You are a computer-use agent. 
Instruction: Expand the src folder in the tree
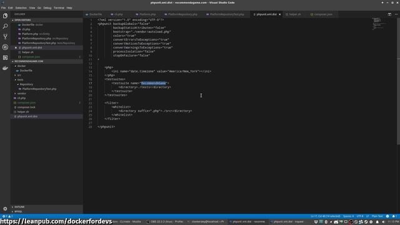coord(19,75)
